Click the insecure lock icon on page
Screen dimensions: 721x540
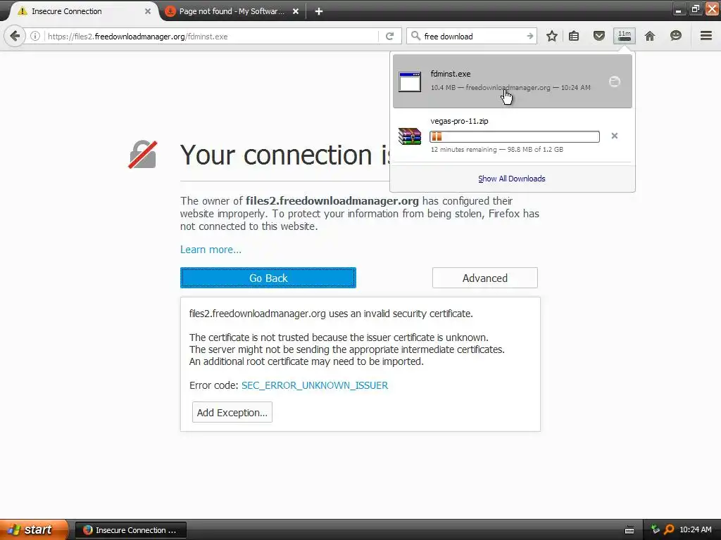tap(142, 154)
